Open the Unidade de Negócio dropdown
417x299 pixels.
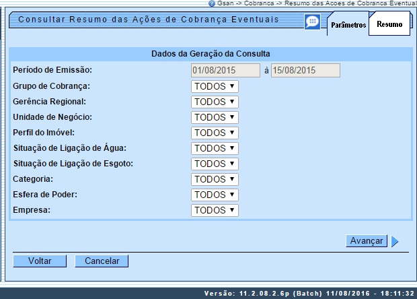click(215, 117)
